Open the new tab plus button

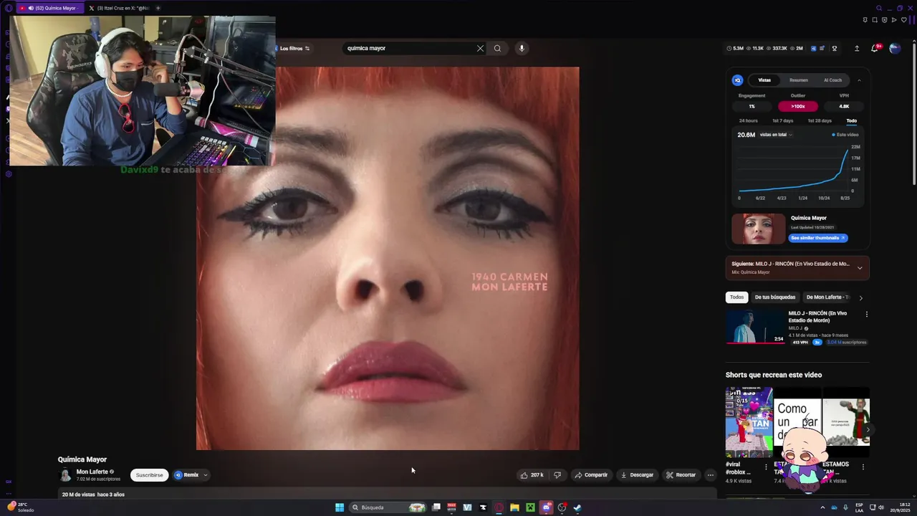[x=158, y=8]
